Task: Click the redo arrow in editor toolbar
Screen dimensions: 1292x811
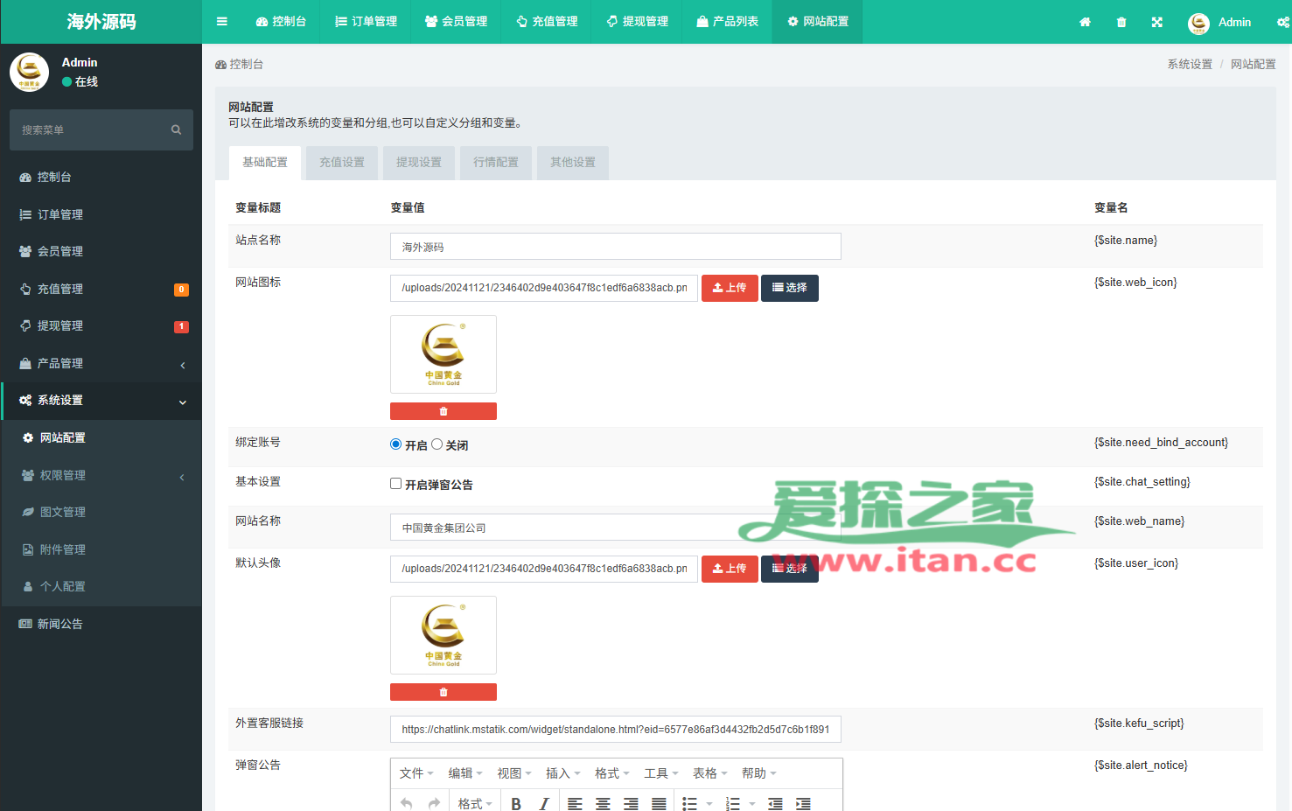Action: (434, 803)
